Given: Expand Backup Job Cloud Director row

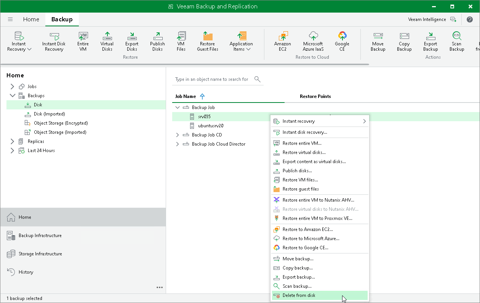Looking at the screenshot, I should click(177, 144).
